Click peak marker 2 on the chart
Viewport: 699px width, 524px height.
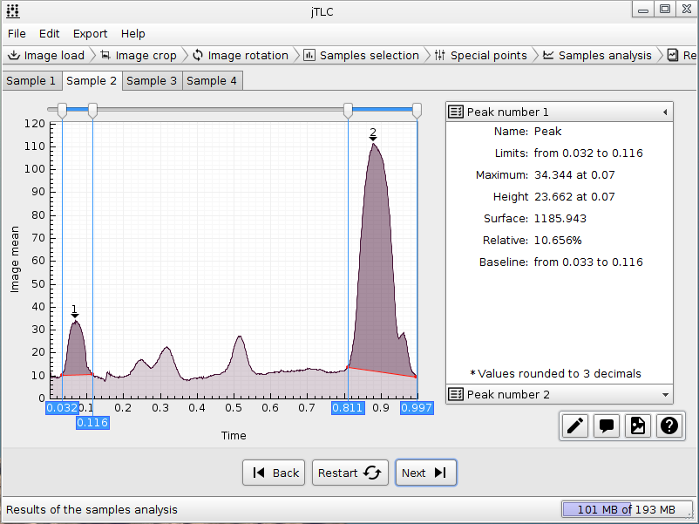tap(373, 134)
